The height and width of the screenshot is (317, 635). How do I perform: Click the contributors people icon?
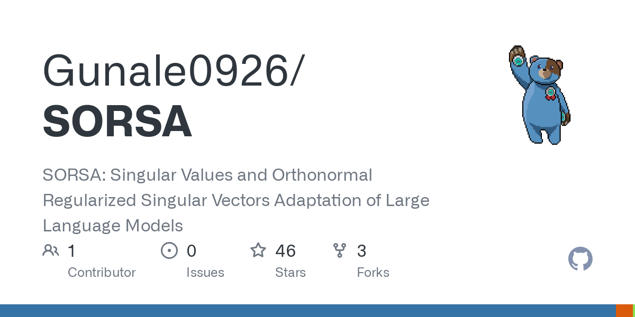point(51,250)
